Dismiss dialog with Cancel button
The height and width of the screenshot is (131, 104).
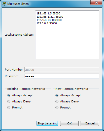(90, 123)
